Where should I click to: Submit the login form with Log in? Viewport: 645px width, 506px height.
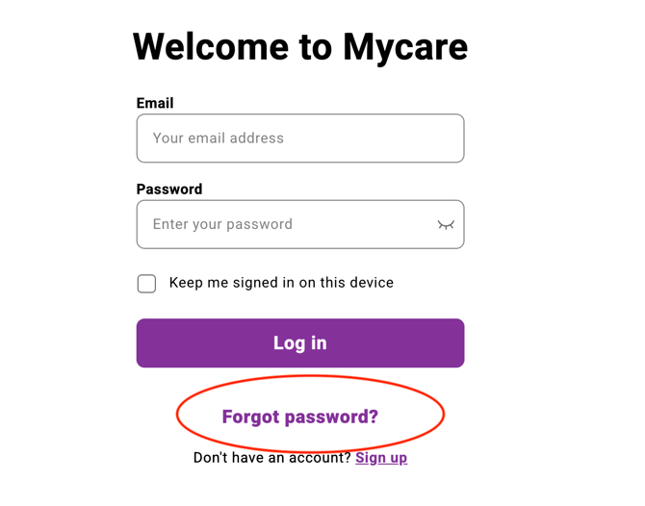[300, 343]
